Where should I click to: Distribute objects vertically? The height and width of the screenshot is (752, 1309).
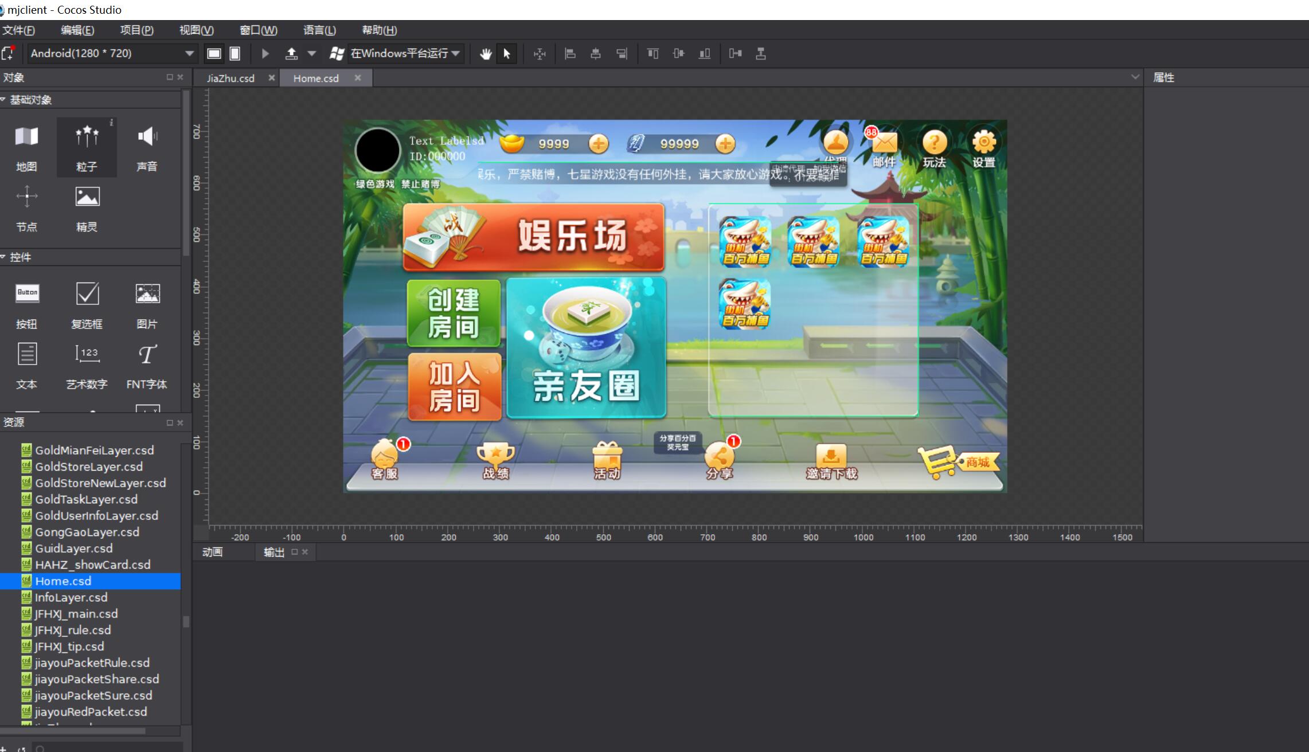[761, 53]
